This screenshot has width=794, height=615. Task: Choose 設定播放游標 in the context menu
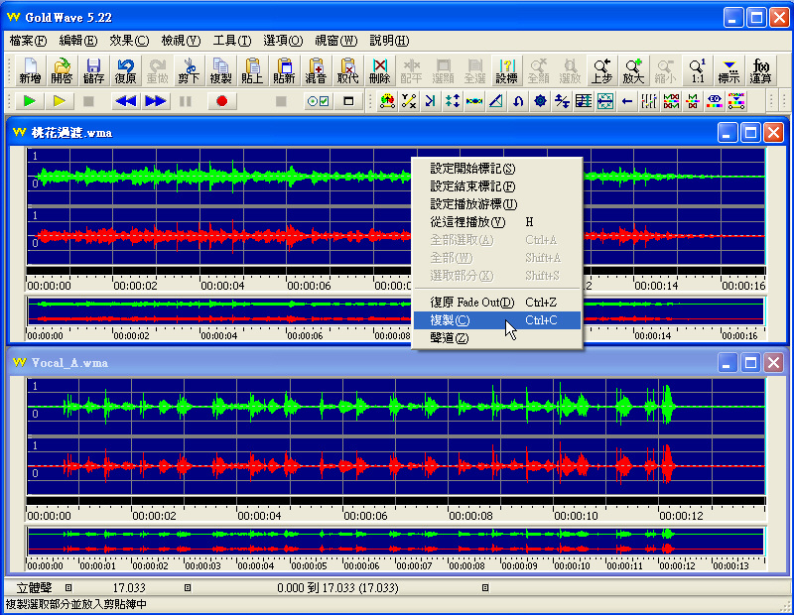[x=497, y=204]
